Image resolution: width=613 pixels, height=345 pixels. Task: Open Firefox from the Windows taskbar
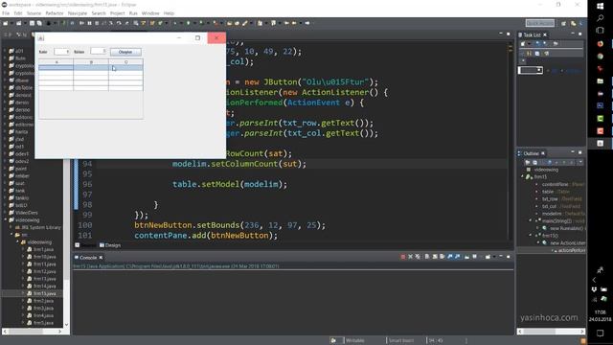(x=601, y=44)
